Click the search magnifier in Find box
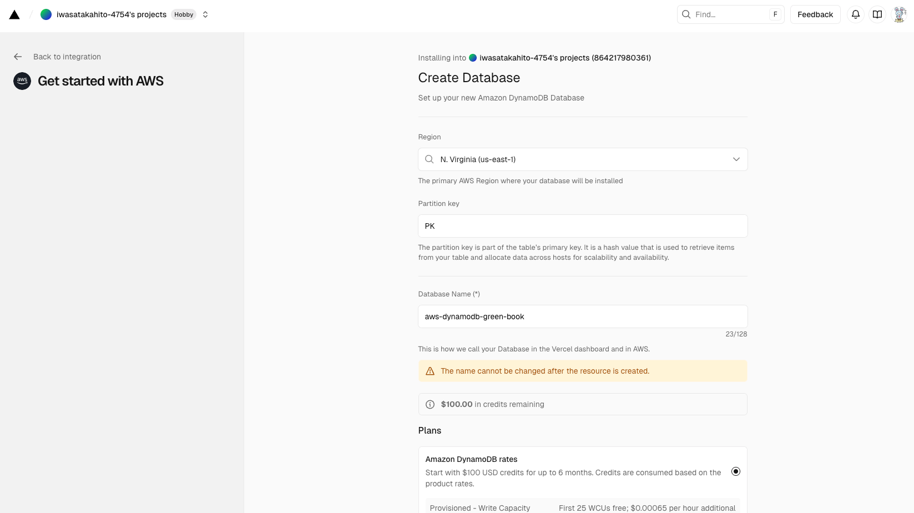 (686, 14)
